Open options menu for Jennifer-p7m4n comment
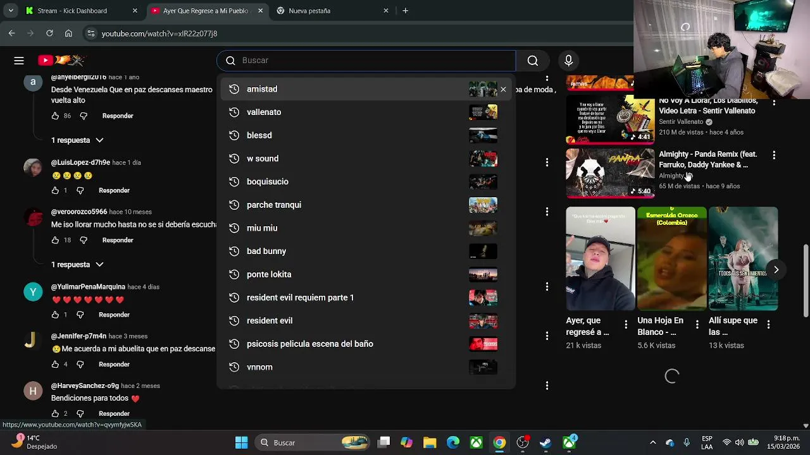 point(547,336)
